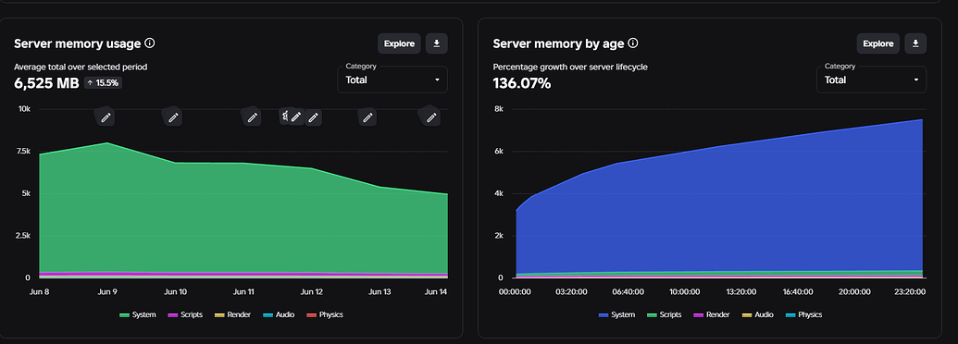Open Category dropdown in Server memory usage
Screen dimensions: 958x344
(x=392, y=80)
